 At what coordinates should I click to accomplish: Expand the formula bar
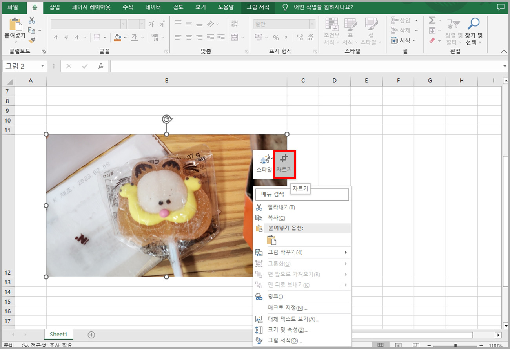point(505,66)
